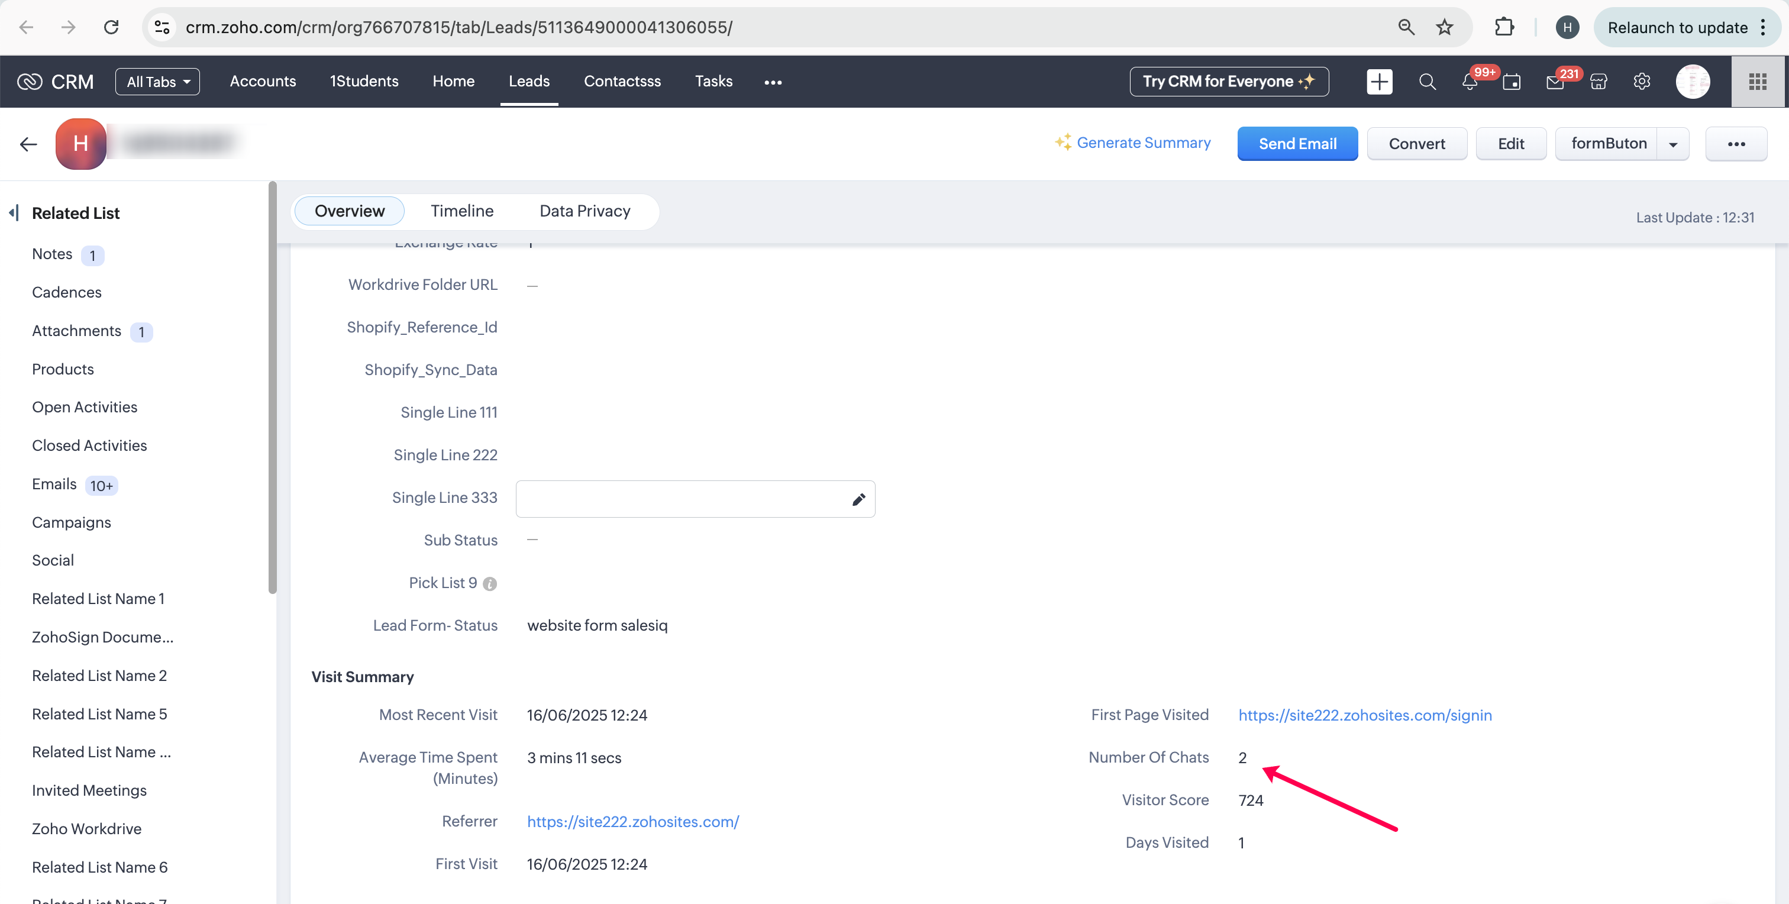The image size is (1789, 904).
Task: Open the apps grid launcher icon
Action: point(1758,82)
